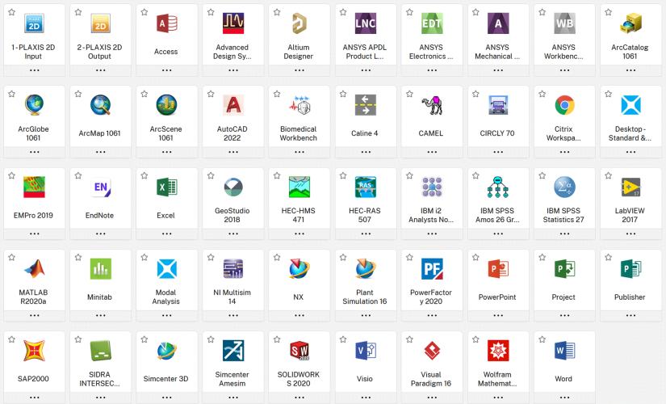This screenshot has height=404, width=666.
Task: Open Minitab icon
Action: [x=101, y=269]
